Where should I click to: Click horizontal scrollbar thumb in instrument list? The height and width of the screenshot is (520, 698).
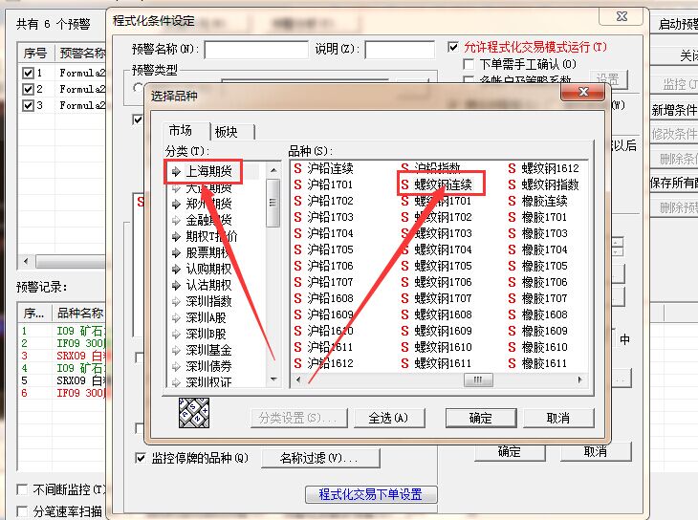point(478,379)
